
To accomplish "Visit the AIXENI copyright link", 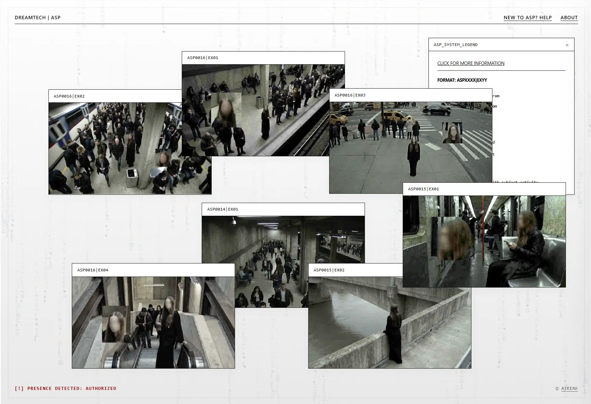I will 569,389.
